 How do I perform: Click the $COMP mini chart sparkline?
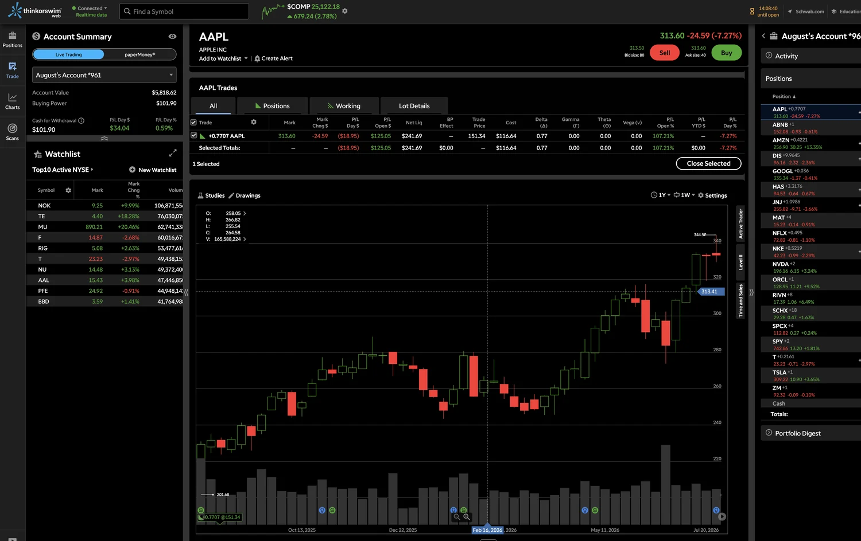click(273, 11)
